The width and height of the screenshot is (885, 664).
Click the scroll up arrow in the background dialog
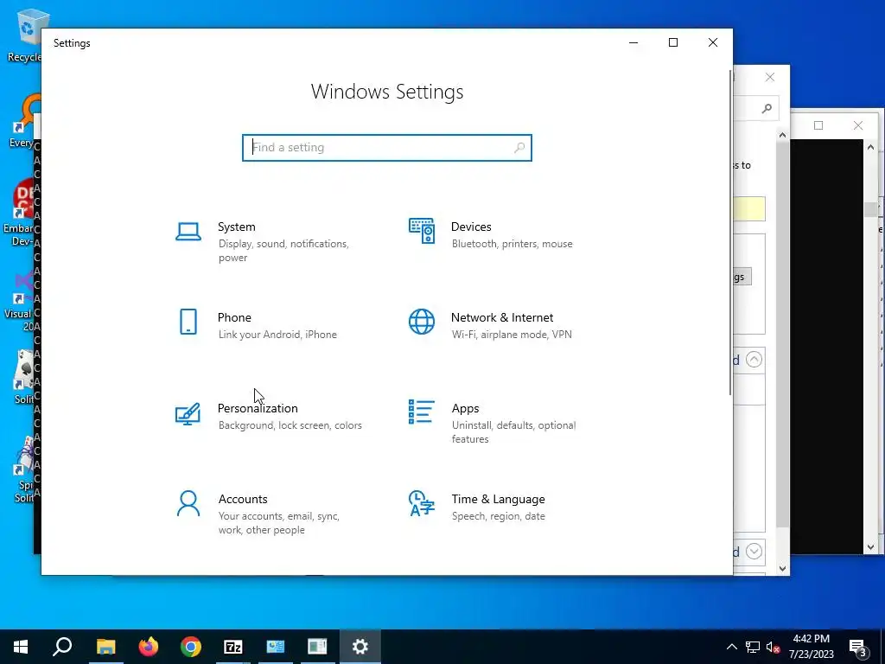782,135
